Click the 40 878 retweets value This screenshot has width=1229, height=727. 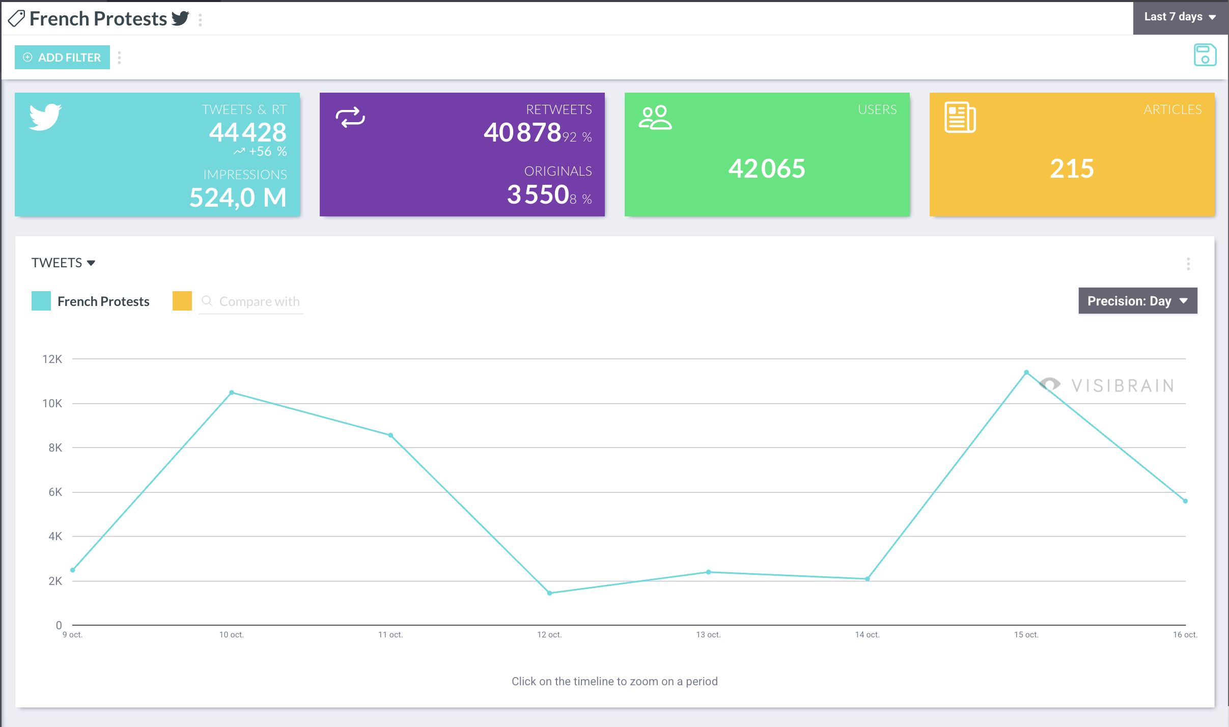pos(522,132)
